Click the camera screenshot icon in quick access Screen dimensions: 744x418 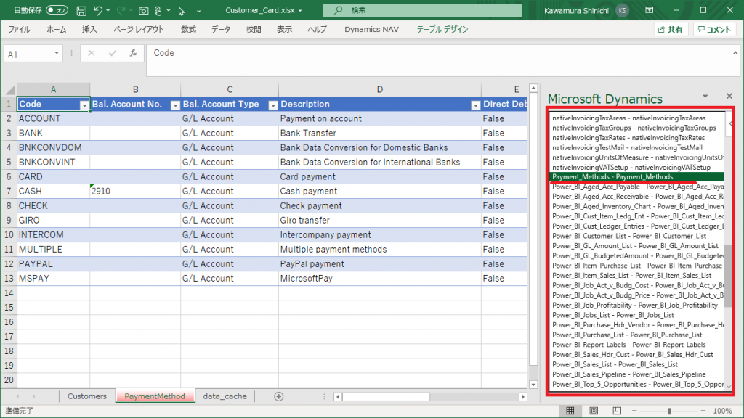[143, 10]
